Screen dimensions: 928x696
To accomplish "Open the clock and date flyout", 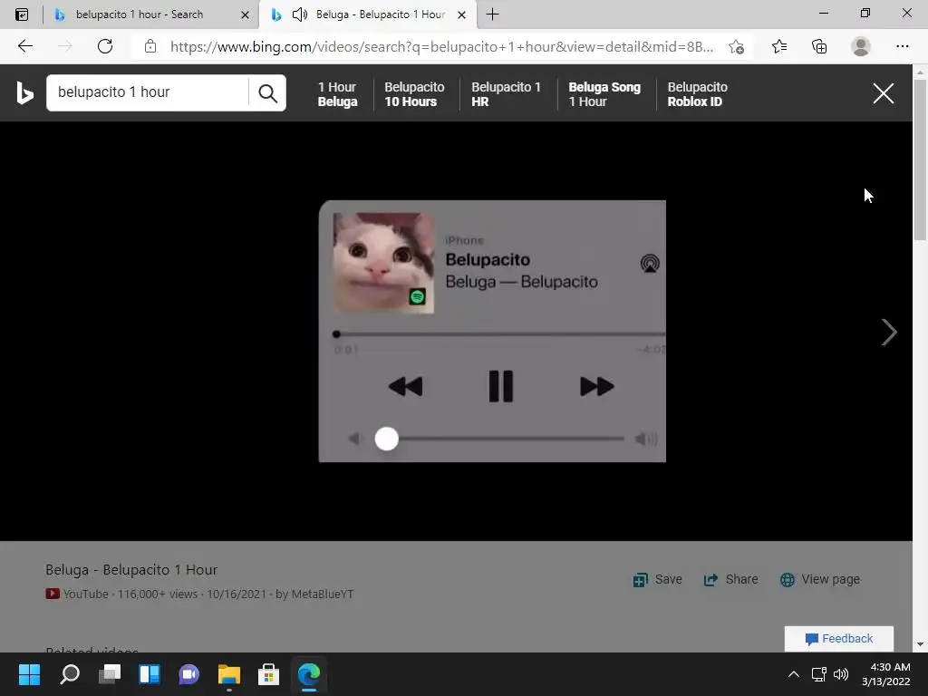I will click(886, 674).
